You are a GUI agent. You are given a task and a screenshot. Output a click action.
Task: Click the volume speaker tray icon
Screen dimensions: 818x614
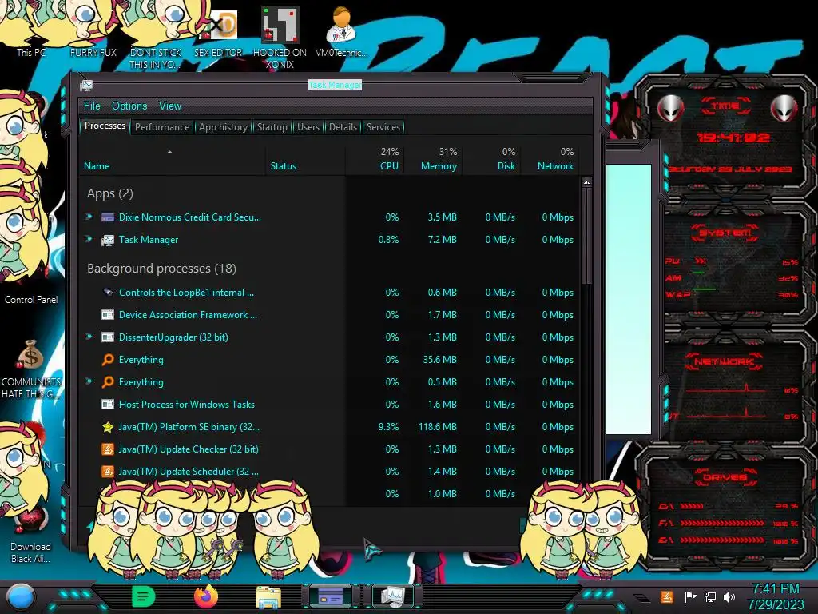point(729,596)
